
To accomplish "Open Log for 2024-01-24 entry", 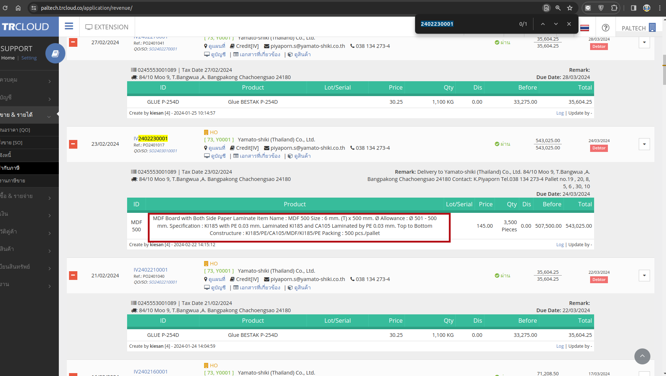I will click(x=560, y=346).
